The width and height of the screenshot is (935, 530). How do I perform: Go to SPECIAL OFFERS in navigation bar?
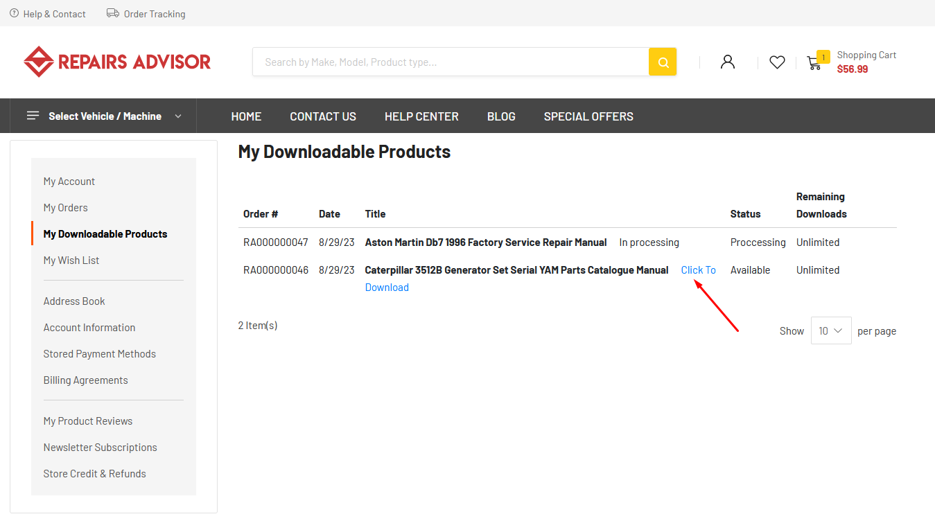click(x=588, y=116)
